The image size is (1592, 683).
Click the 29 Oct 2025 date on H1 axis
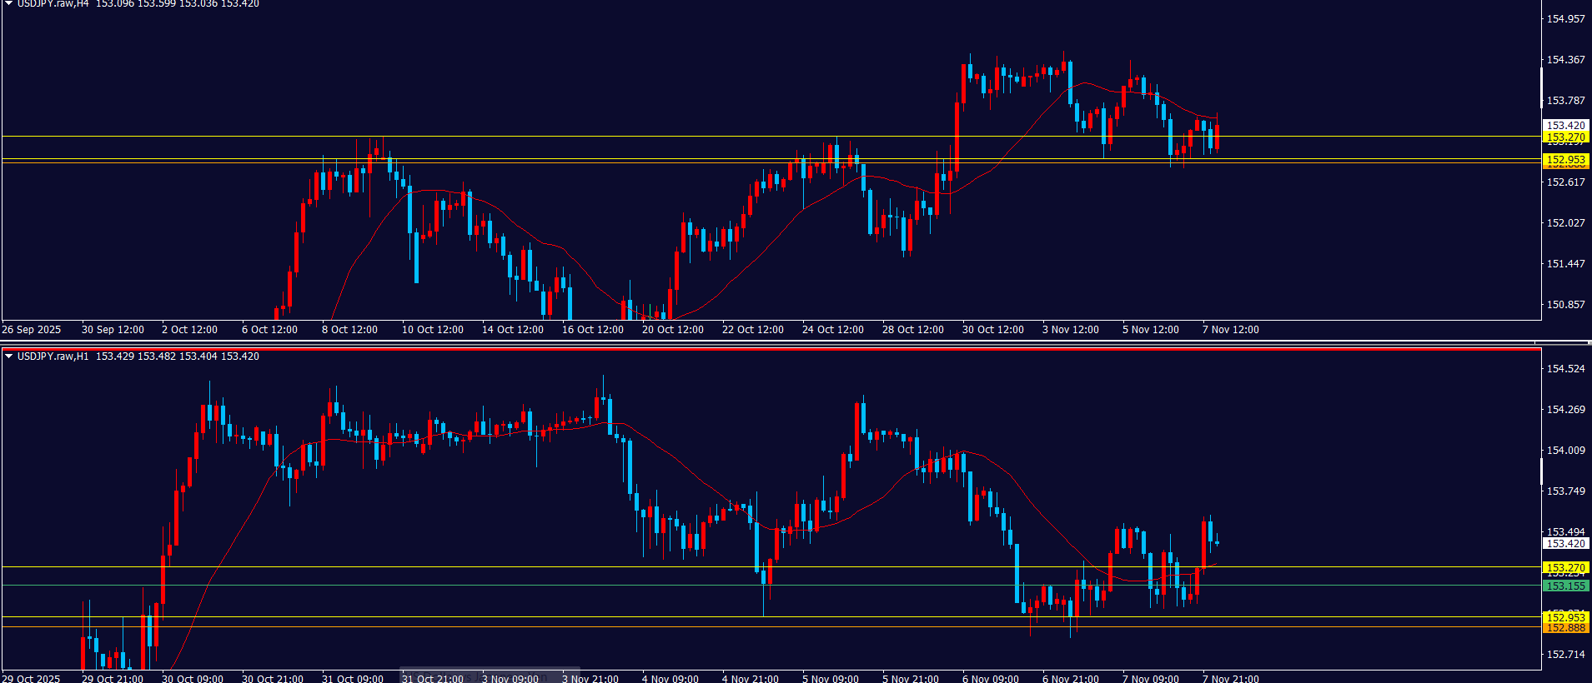coord(32,679)
